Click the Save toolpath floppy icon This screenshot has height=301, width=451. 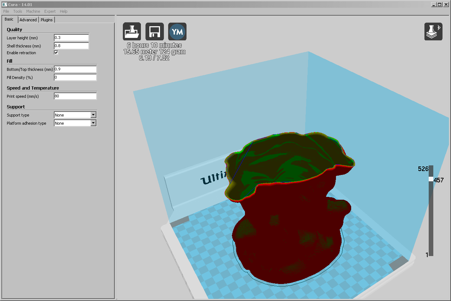click(x=155, y=32)
